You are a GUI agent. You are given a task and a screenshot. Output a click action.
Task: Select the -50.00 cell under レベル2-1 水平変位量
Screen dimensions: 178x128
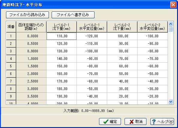[92, 89]
